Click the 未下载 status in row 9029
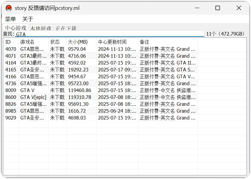251x179 pixels. [x=57, y=118]
